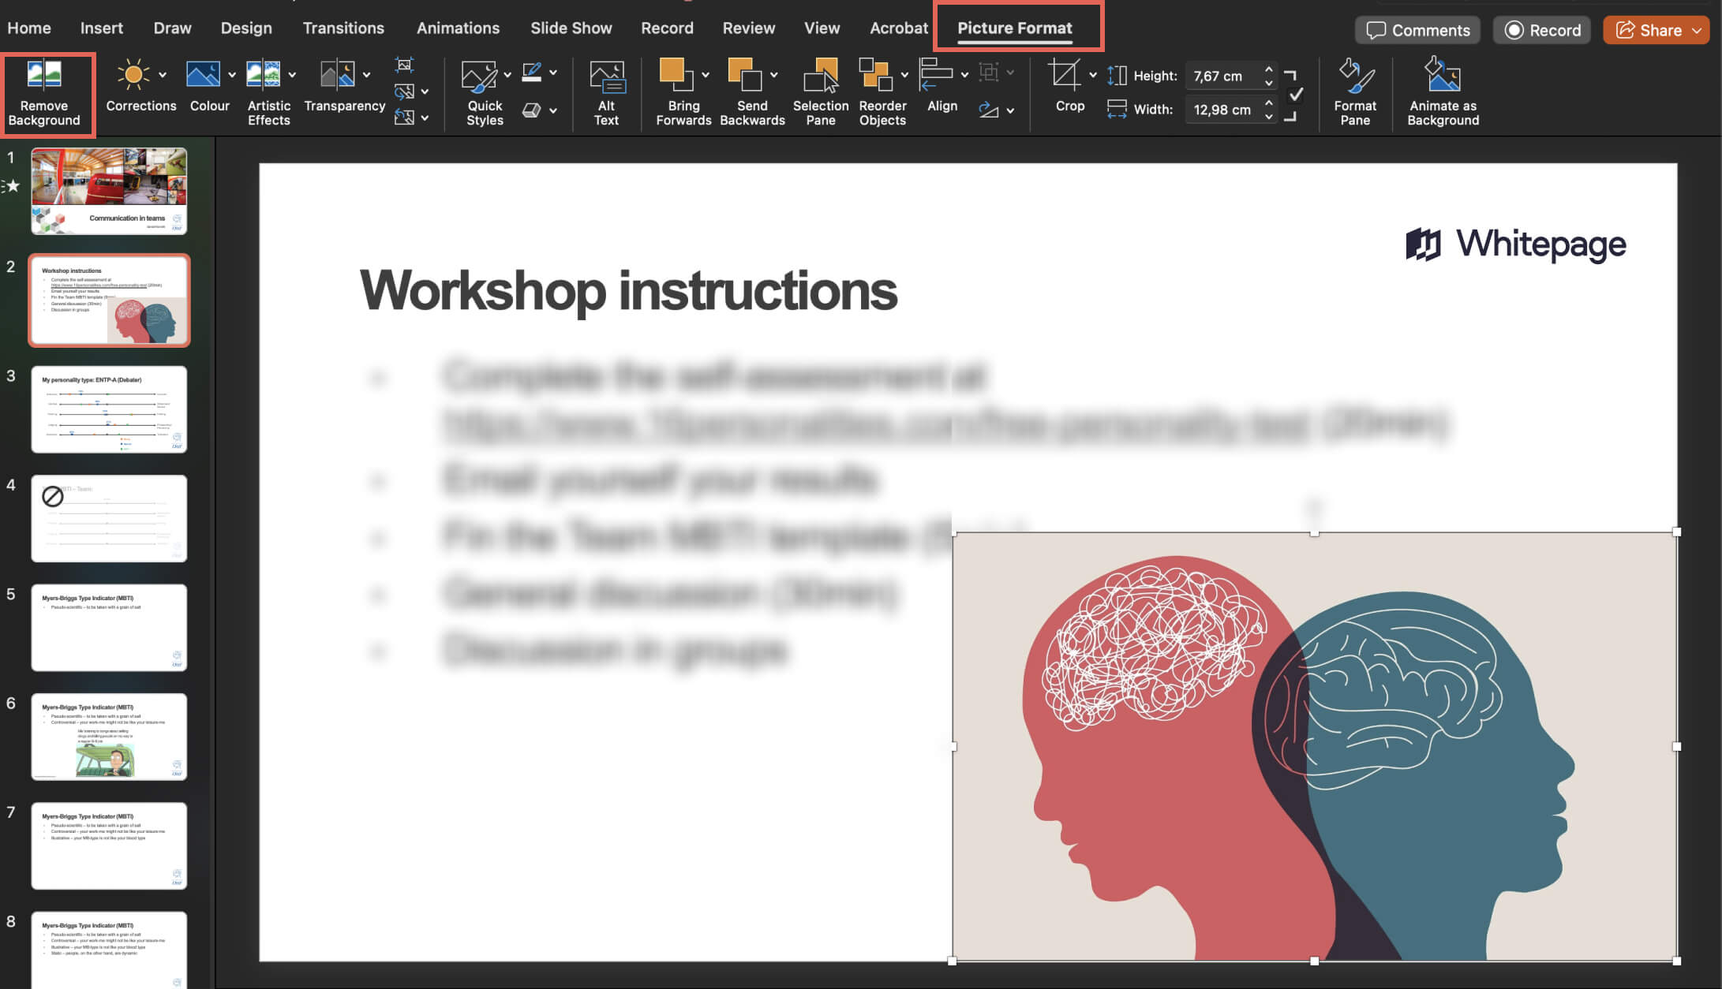Image resolution: width=1722 pixels, height=989 pixels.
Task: Set picture to Animate as Background
Action: pyautogui.click(x=1442, y=91)
